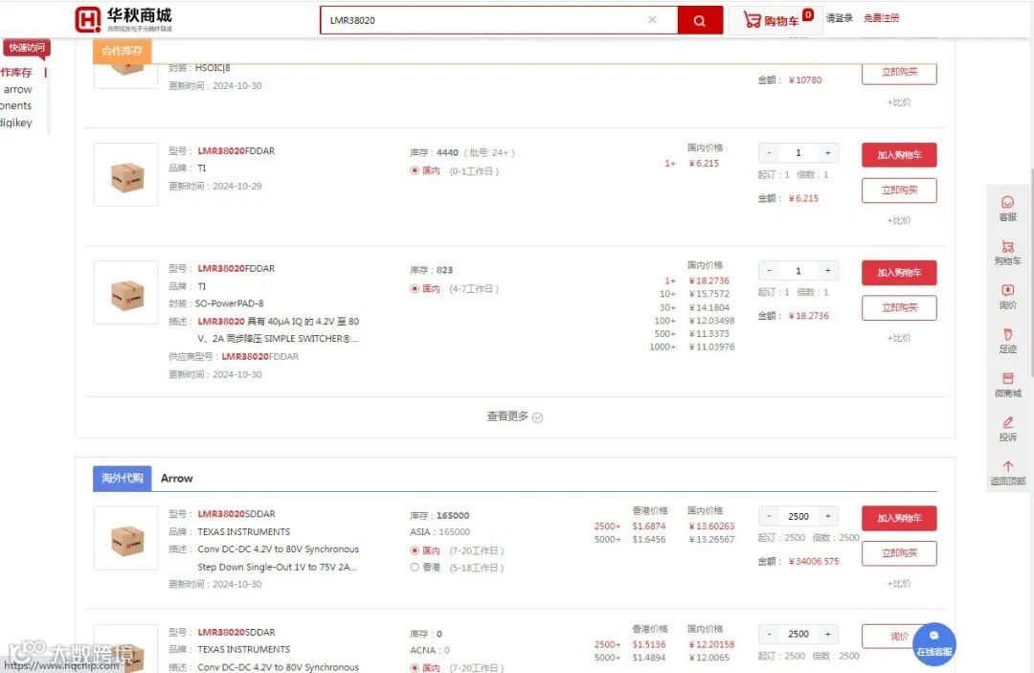Click inquiry button for stock 0 item
This screenshot has width=1034, height=673.
click(899, 636)
